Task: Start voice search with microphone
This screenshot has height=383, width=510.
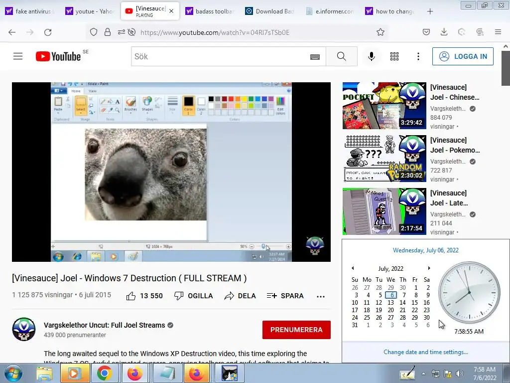Action: [x=371, y=56]
